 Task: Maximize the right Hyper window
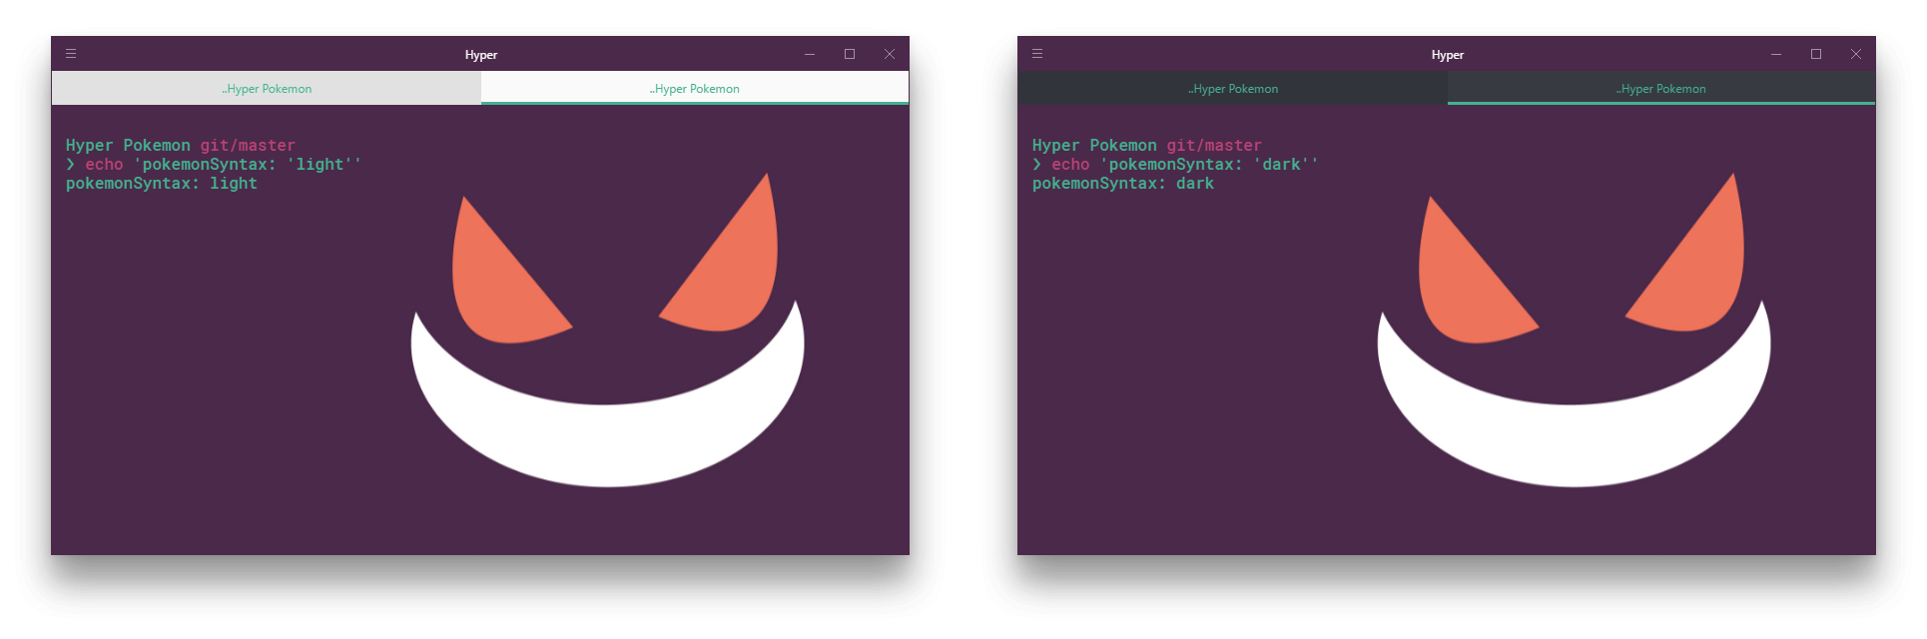point(1816,54)
